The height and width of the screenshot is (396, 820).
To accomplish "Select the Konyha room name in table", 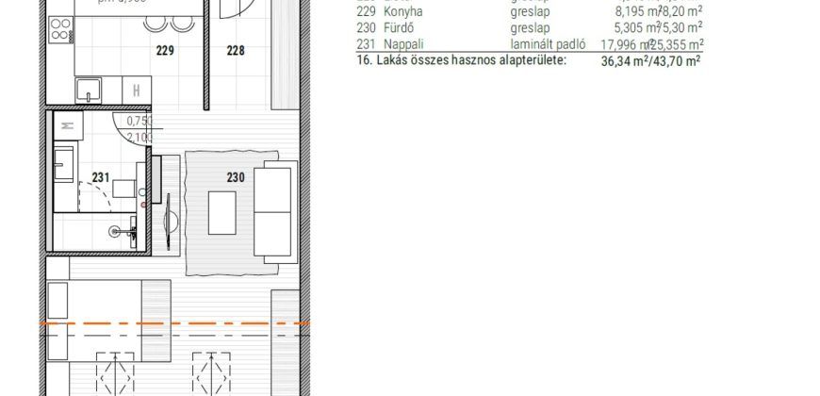I will point(402,11).
